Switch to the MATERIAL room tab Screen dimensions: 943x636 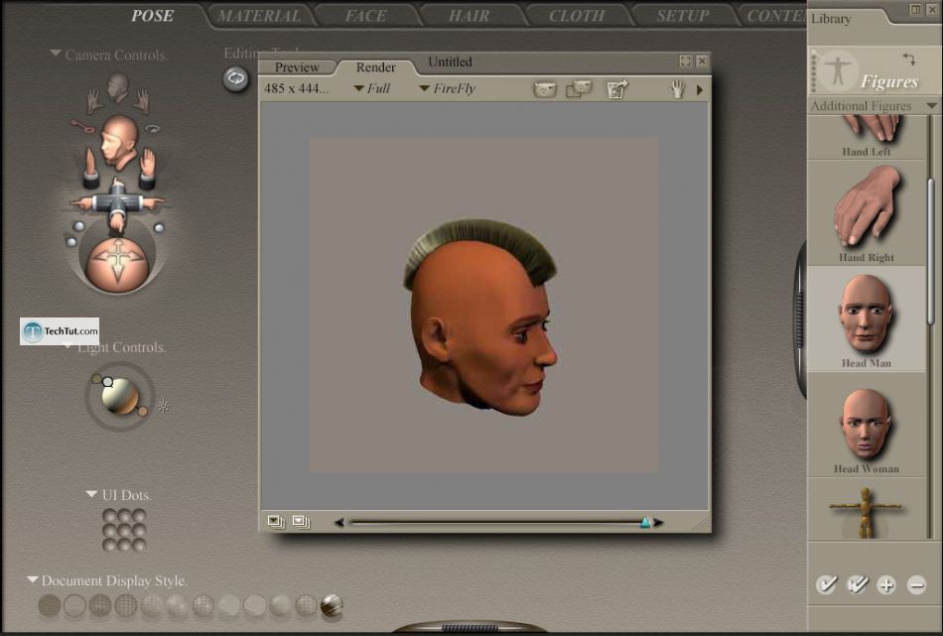260,16
